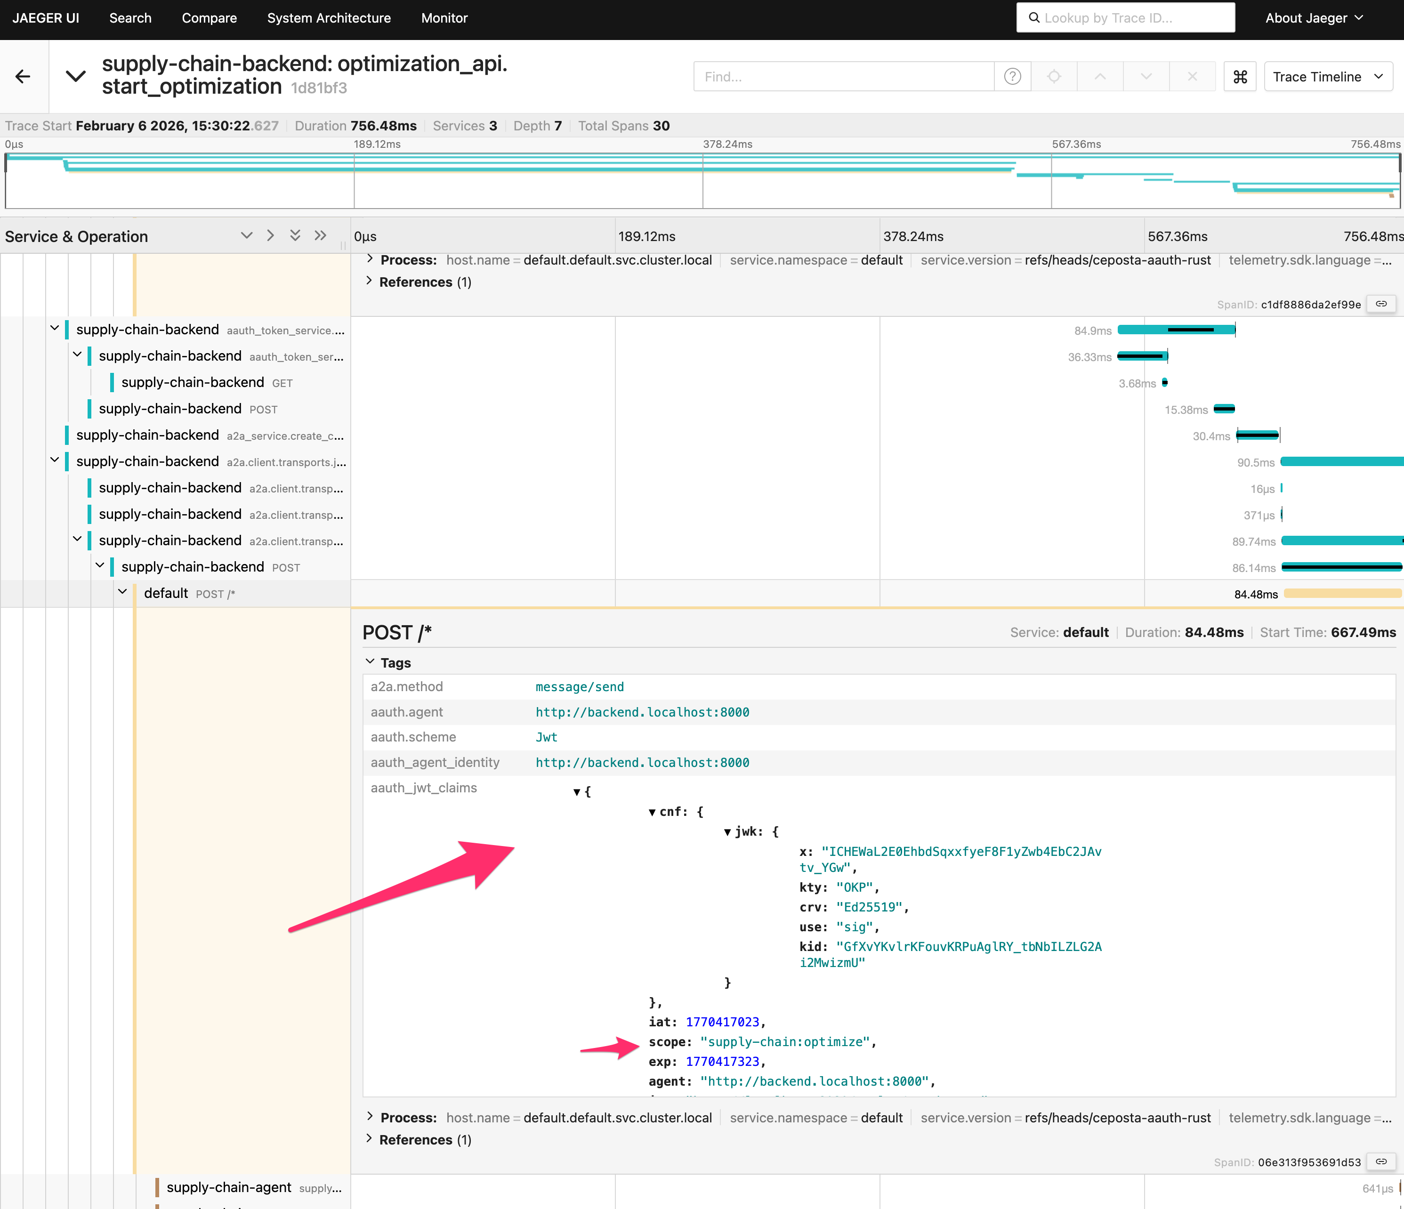Collapse the trace header chevron

click(75, 76)
